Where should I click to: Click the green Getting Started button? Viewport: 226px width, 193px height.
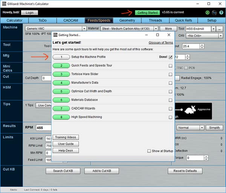click(x=147, y=13)
